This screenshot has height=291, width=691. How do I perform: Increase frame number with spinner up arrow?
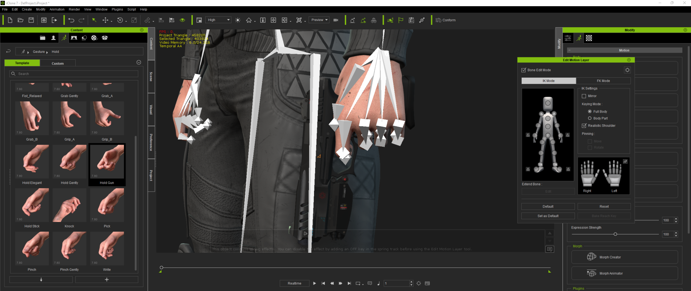411,282
